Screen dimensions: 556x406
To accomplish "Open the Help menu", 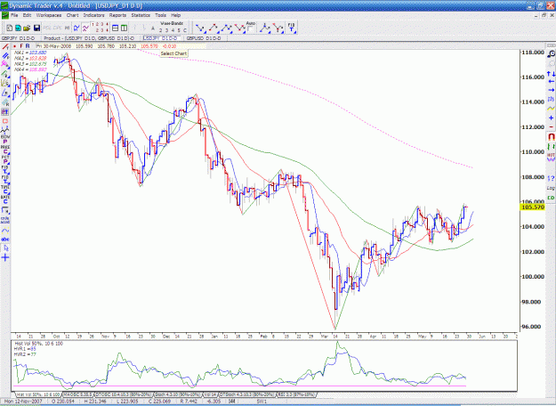I will coord(176,15).
